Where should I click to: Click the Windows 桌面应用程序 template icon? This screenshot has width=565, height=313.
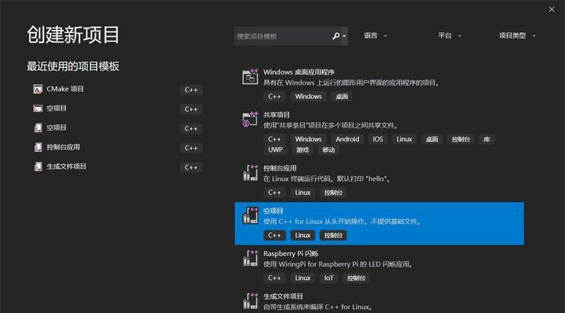[250, 77]
